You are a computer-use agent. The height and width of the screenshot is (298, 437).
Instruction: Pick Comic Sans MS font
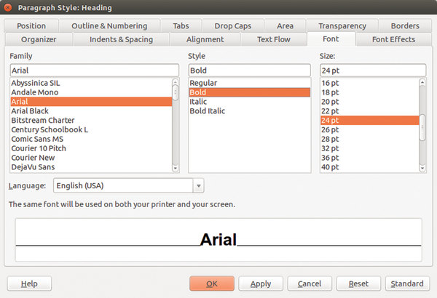(x=91, y=139)
